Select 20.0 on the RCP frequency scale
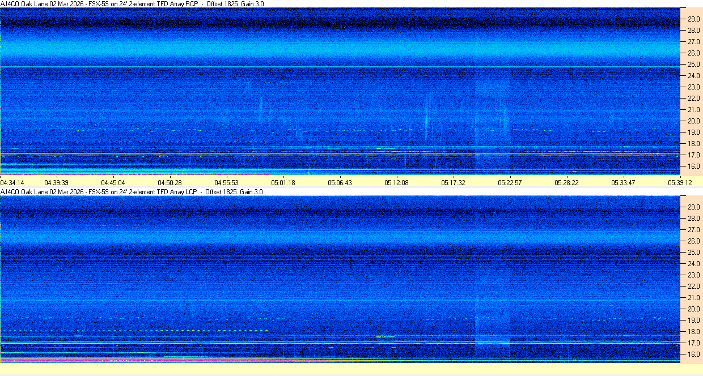The image size is (703, 376). (x=694, y=121)
